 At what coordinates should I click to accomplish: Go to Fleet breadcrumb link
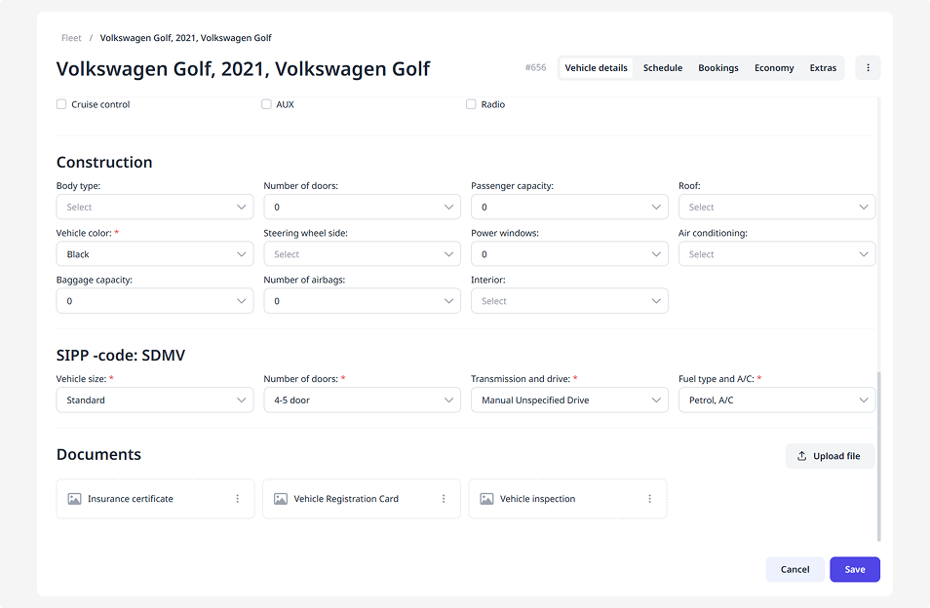[x=71, y=38]
